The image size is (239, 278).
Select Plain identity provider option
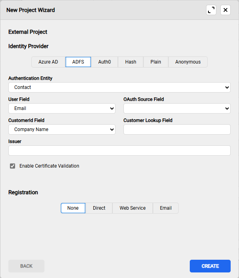[x=156, y=62]
